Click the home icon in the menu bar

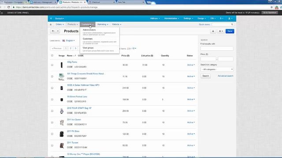51,25
